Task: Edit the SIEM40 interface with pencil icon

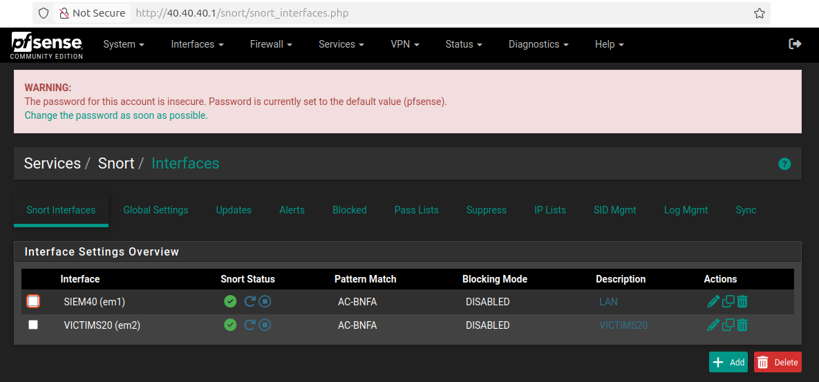Action: tap(713, 302)
